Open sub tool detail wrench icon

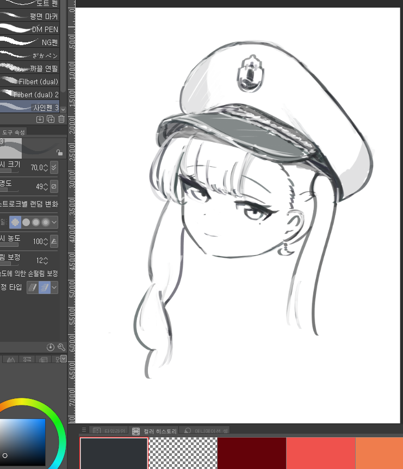(61, 347)
